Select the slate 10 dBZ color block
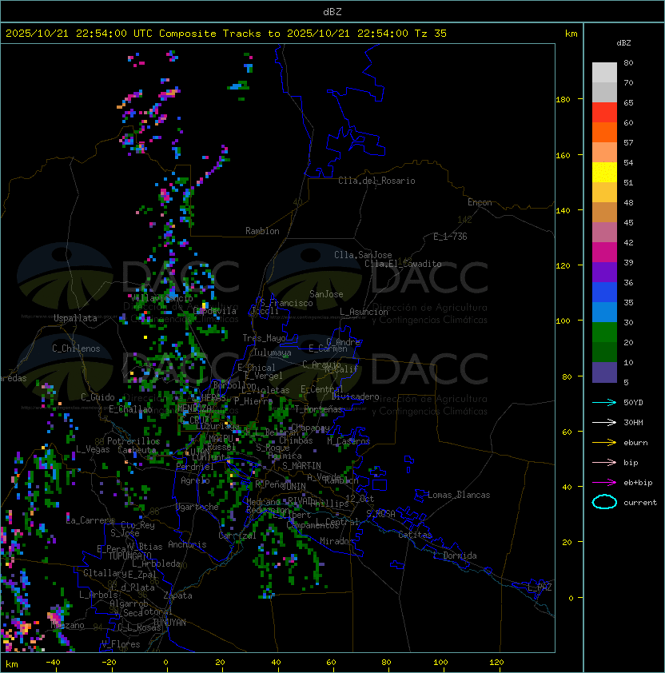 604,372
